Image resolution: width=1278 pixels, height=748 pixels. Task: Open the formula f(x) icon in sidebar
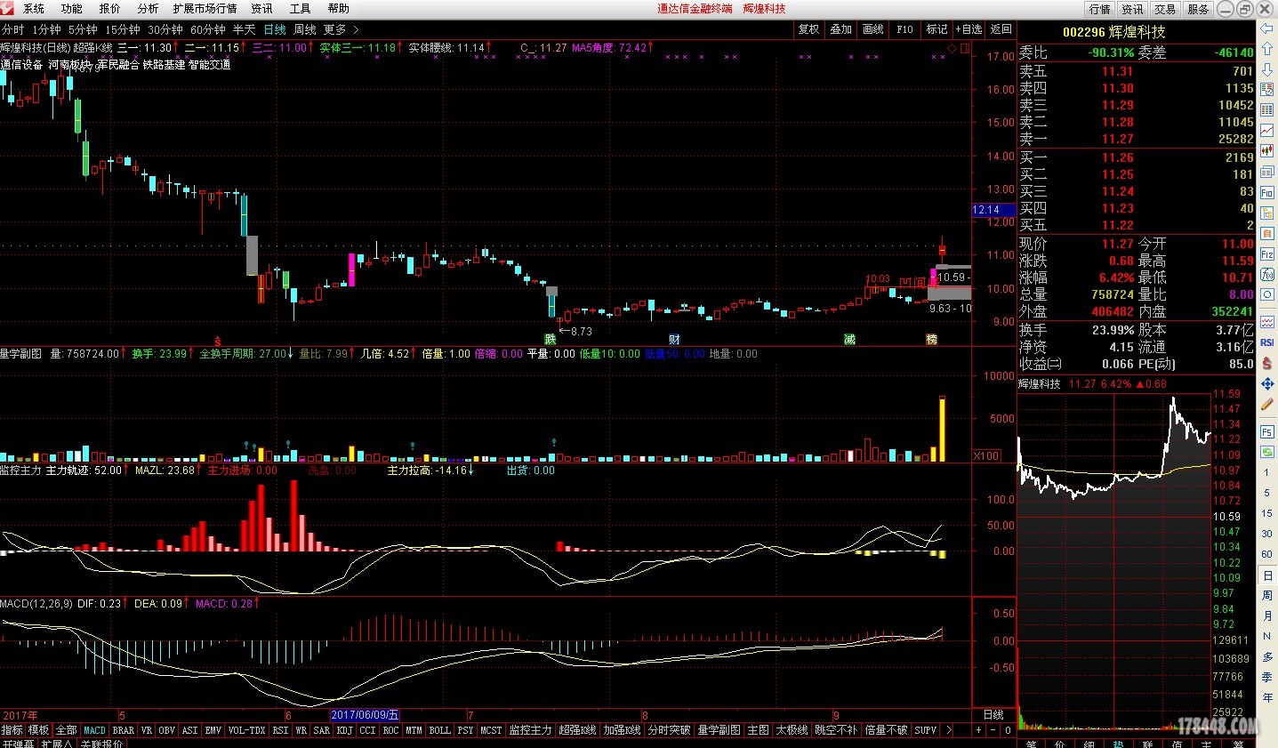[1267, 274]
